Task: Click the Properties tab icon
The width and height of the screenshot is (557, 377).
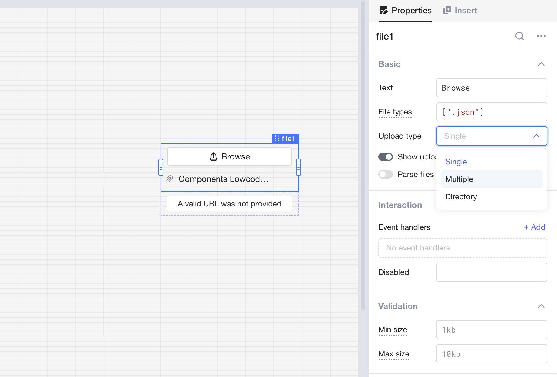Action: point(384,11)
